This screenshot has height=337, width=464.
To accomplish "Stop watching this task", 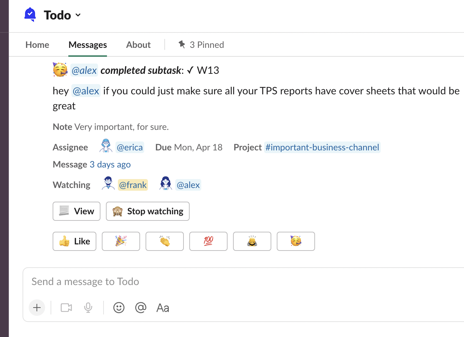I will tap(148, 211).
